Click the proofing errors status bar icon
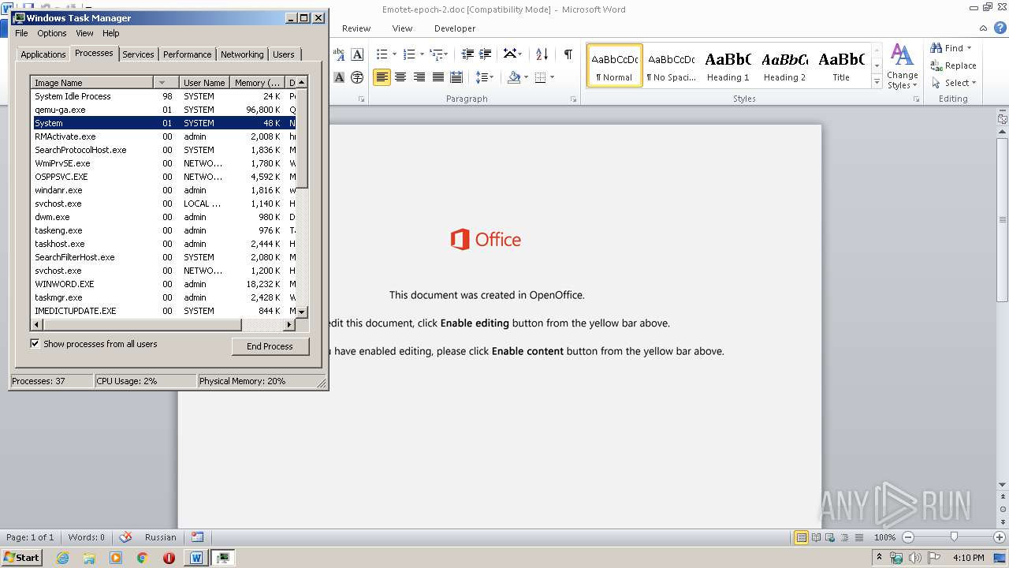Viewport: 1009px width, 568px height. 125,537
